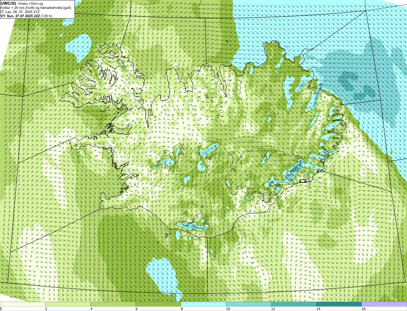Click the light cyan 8–10 m/s legend swatch
Screen dimensions: 407x311
203,304
